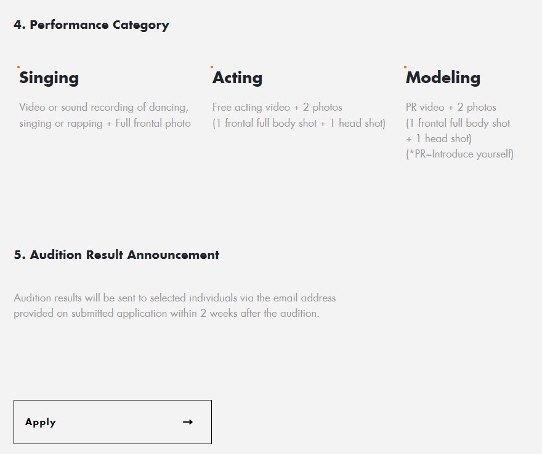542x454 pixels.
Task: Click the arrow icon in Apply button
Action: point(188,422)
